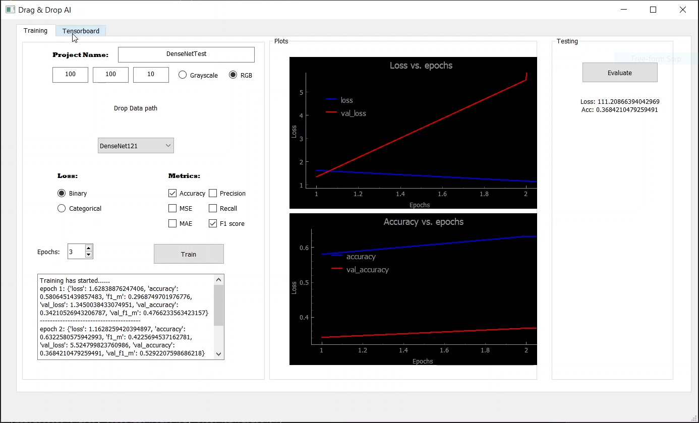Close the Drag & Drop AI window

pyautogui.click(x=683, y=10)
